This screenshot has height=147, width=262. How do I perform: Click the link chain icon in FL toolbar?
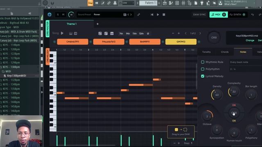(x=109, y=3)
